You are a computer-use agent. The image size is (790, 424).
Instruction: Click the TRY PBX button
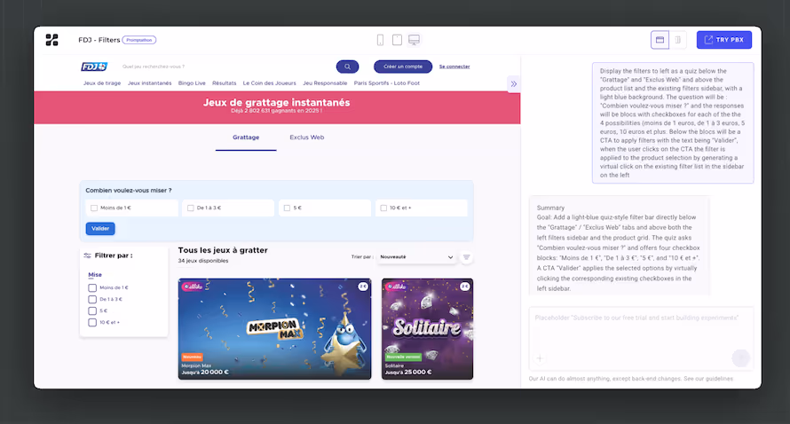(x=724, y=40)
